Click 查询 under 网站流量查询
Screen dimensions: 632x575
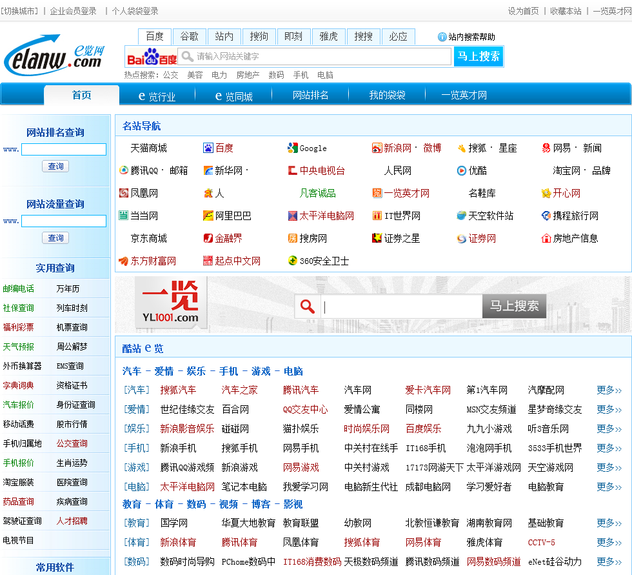[55, 238]
